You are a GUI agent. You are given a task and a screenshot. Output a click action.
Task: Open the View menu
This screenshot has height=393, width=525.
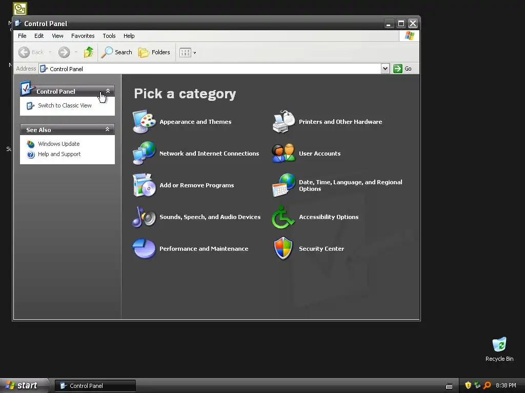pyautogui.click(x=57, y=36)
